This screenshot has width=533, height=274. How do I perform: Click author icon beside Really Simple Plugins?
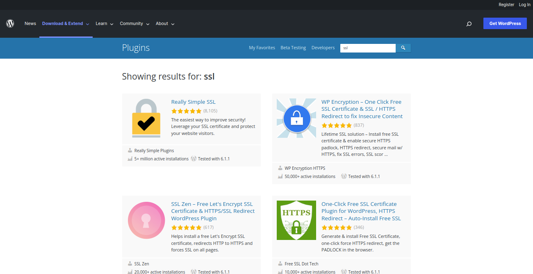130,151
